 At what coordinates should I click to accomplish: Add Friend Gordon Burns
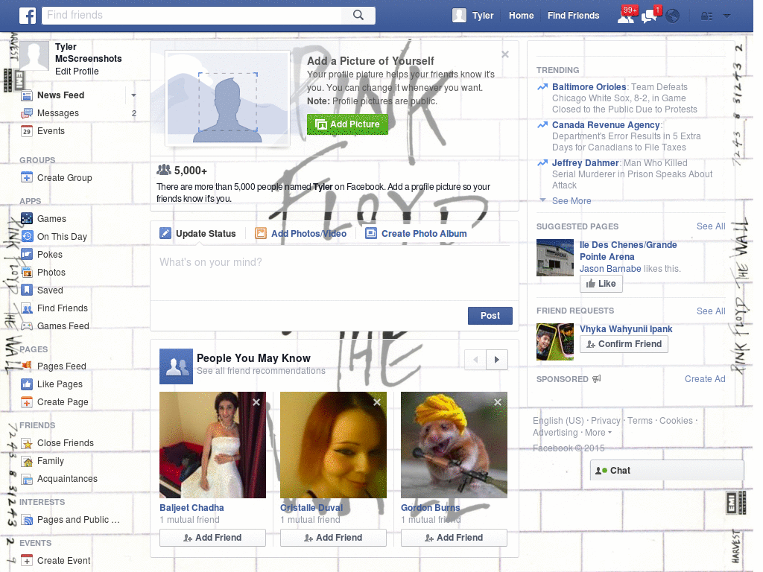(454, 538)
